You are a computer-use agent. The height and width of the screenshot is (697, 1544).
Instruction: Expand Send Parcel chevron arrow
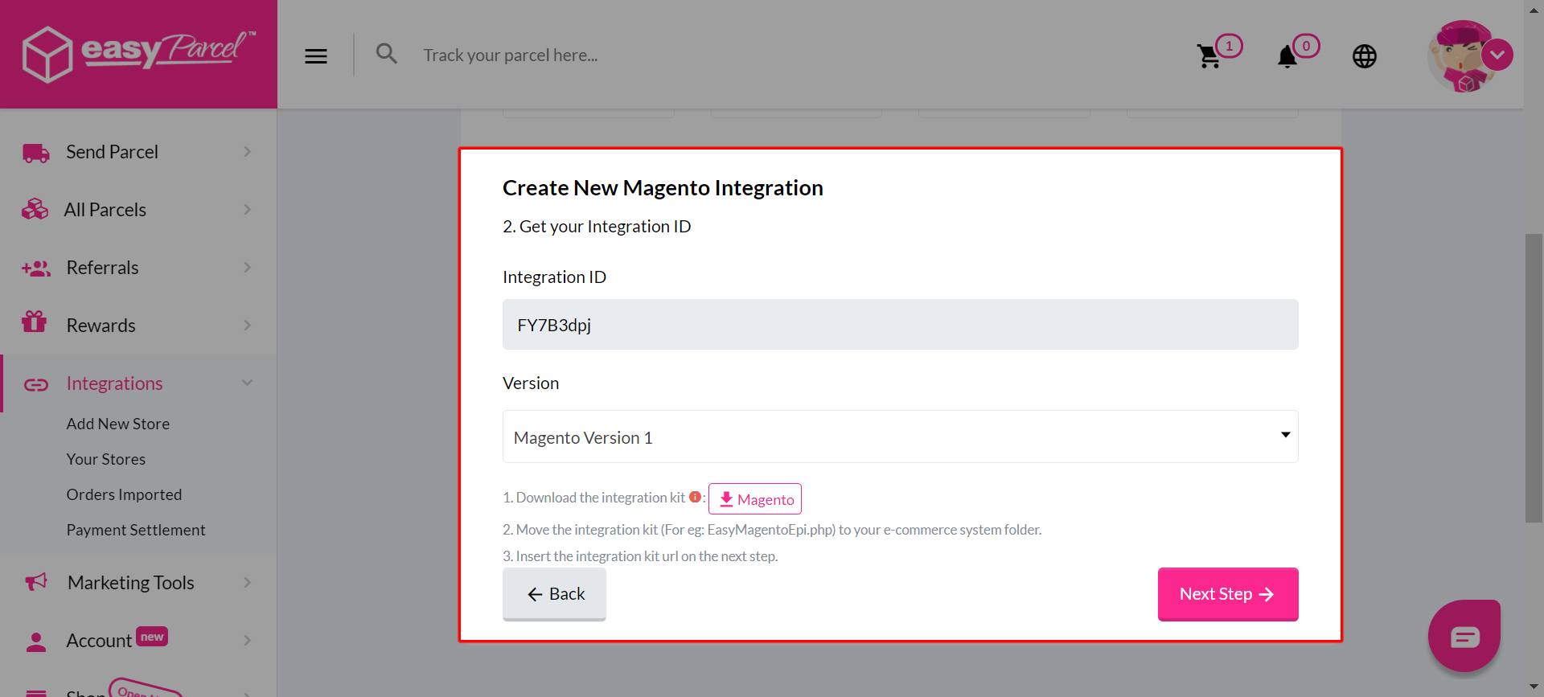[x=247, y=152]
